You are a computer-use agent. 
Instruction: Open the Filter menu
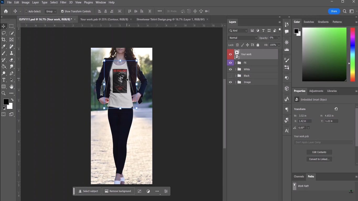(63, 2)
